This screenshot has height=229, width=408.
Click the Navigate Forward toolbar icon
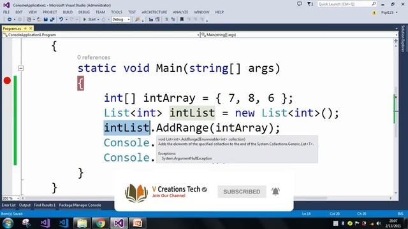[20, 20]
